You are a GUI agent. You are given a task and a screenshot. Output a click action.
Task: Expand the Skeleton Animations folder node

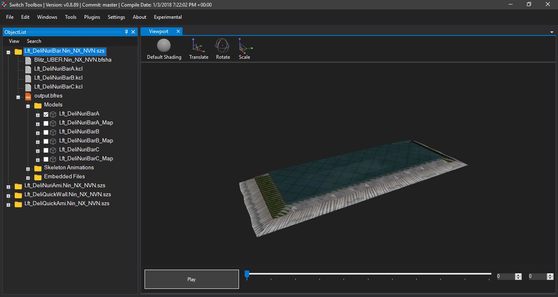[x=28, y=168]
